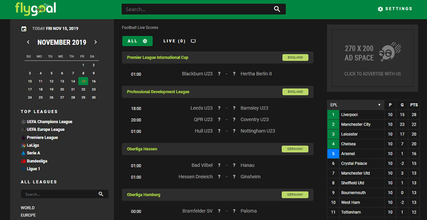The height and width of the screenshot is (220, 427).
Task: Open Bad Vilbel vs Hanau match
Action: pyautogui.click(x=218, y=165)
